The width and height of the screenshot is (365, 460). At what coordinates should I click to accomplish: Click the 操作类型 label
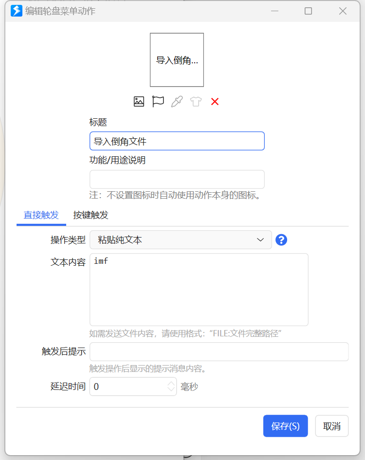point(68,240)
